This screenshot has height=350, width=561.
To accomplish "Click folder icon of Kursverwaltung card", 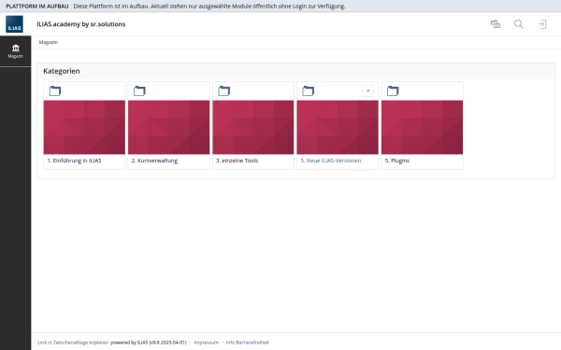I will (139, 91).
